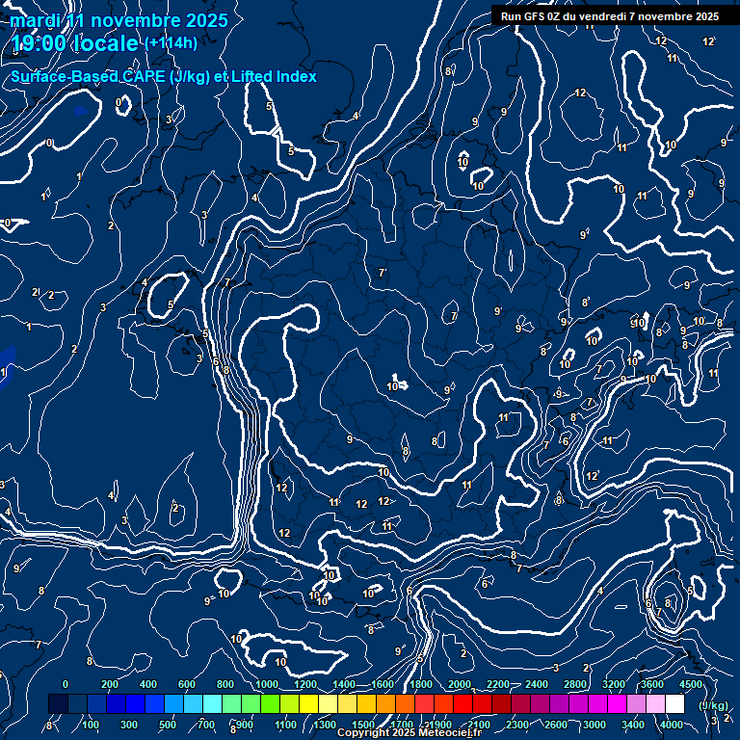Select the bright magenta swatch between 3200 and 3400
This screenshot has width=740, height=740.
click(x=617, y=703)
